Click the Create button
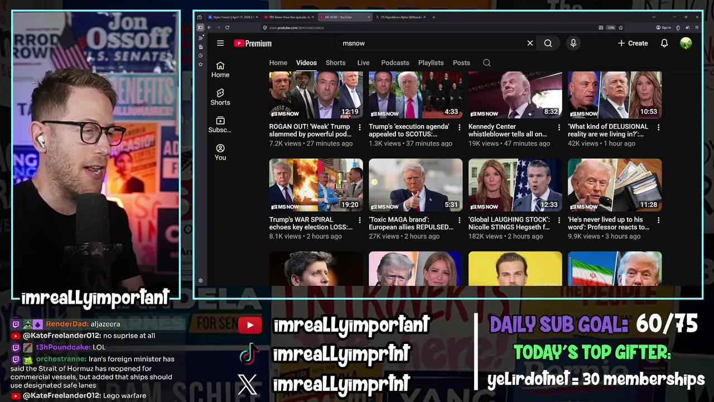714x402 pixels. (633, 43)
